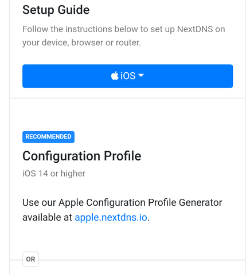Click the "iOS 14 or higher" subtitle
Image resolution: width=250 pixels, height=275 pixels.
54,174
